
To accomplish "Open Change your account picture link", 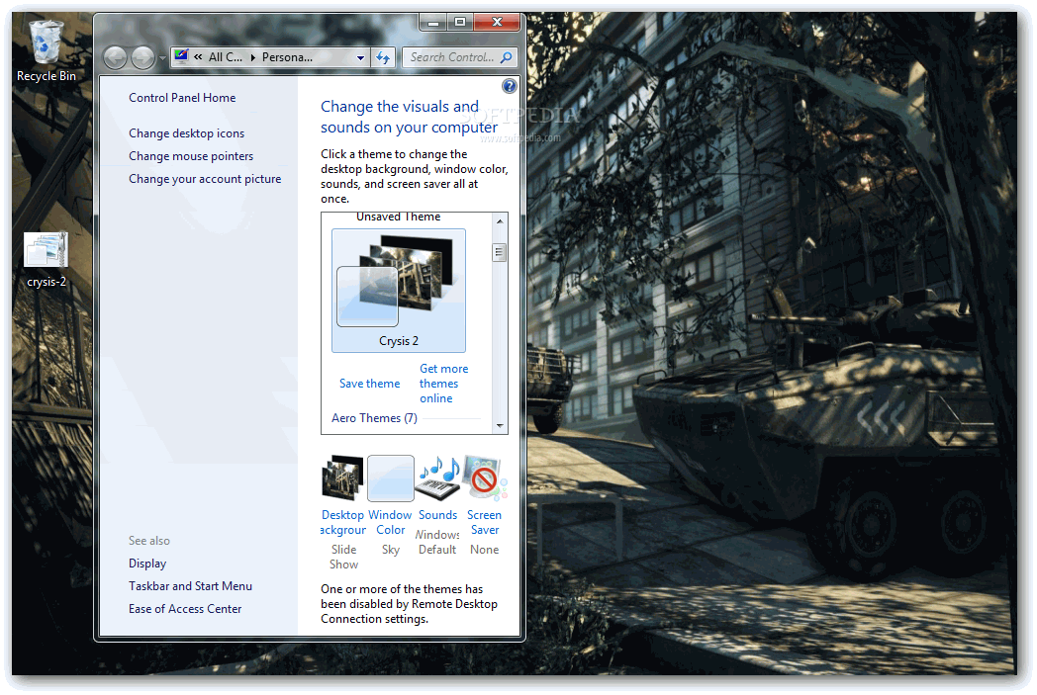I will pyautogui.click(x=205, y=179).
